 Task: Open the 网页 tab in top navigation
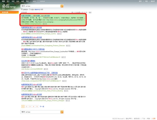(3, 1)
